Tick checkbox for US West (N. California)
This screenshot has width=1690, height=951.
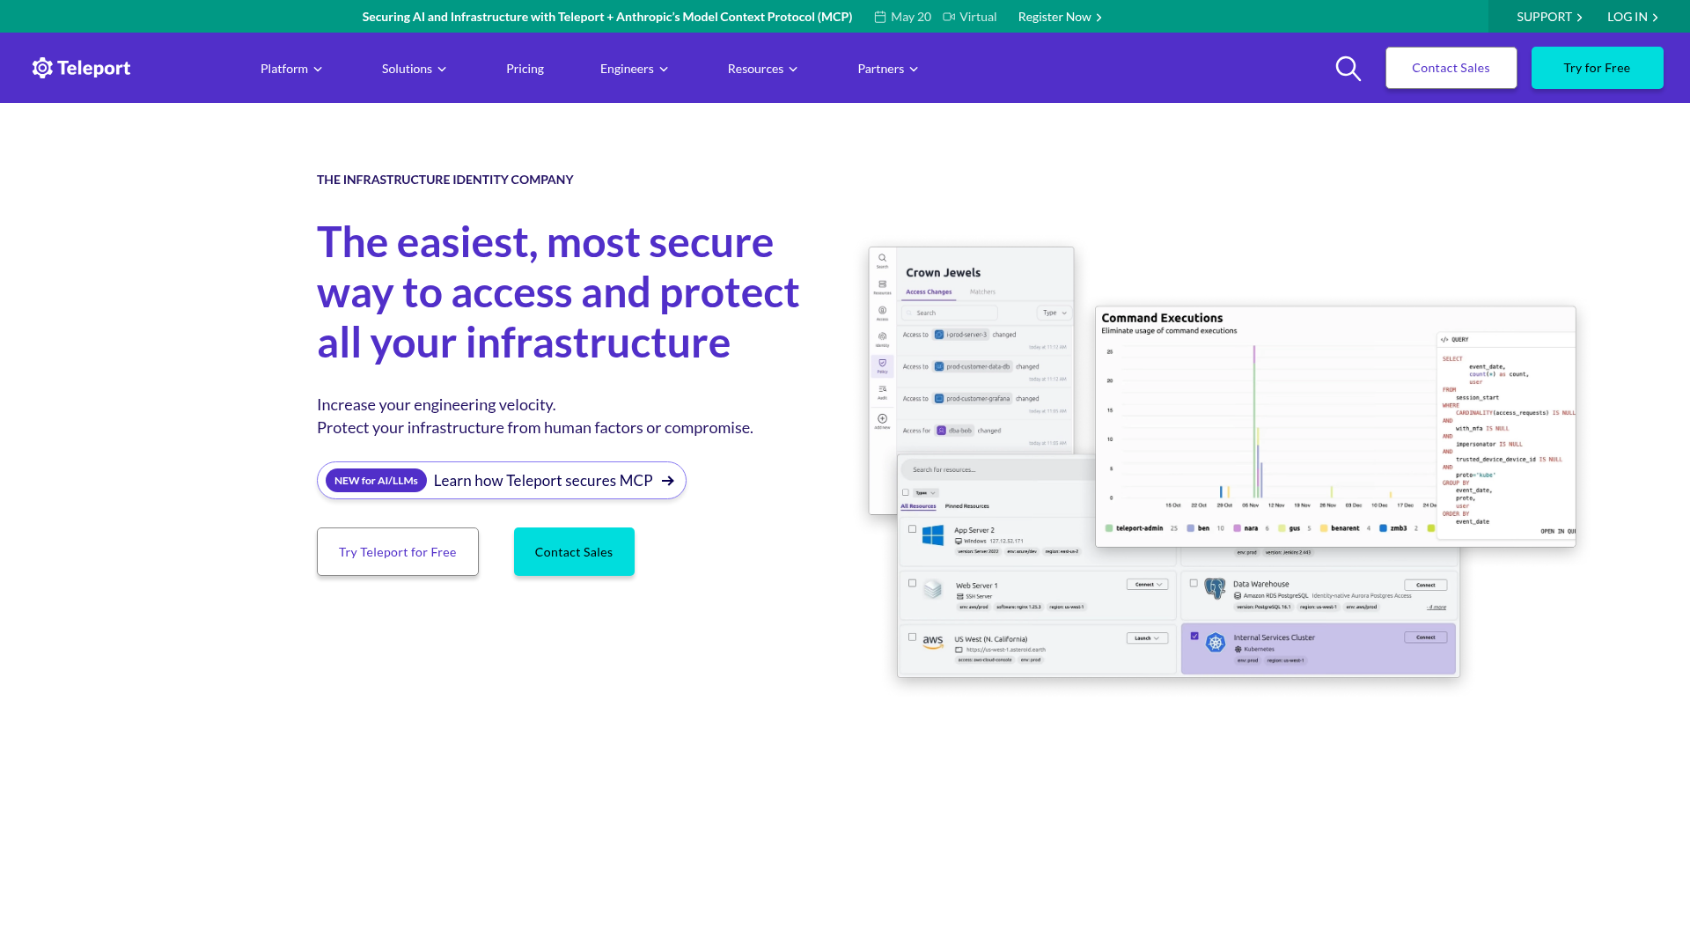[x=912, y=637]
